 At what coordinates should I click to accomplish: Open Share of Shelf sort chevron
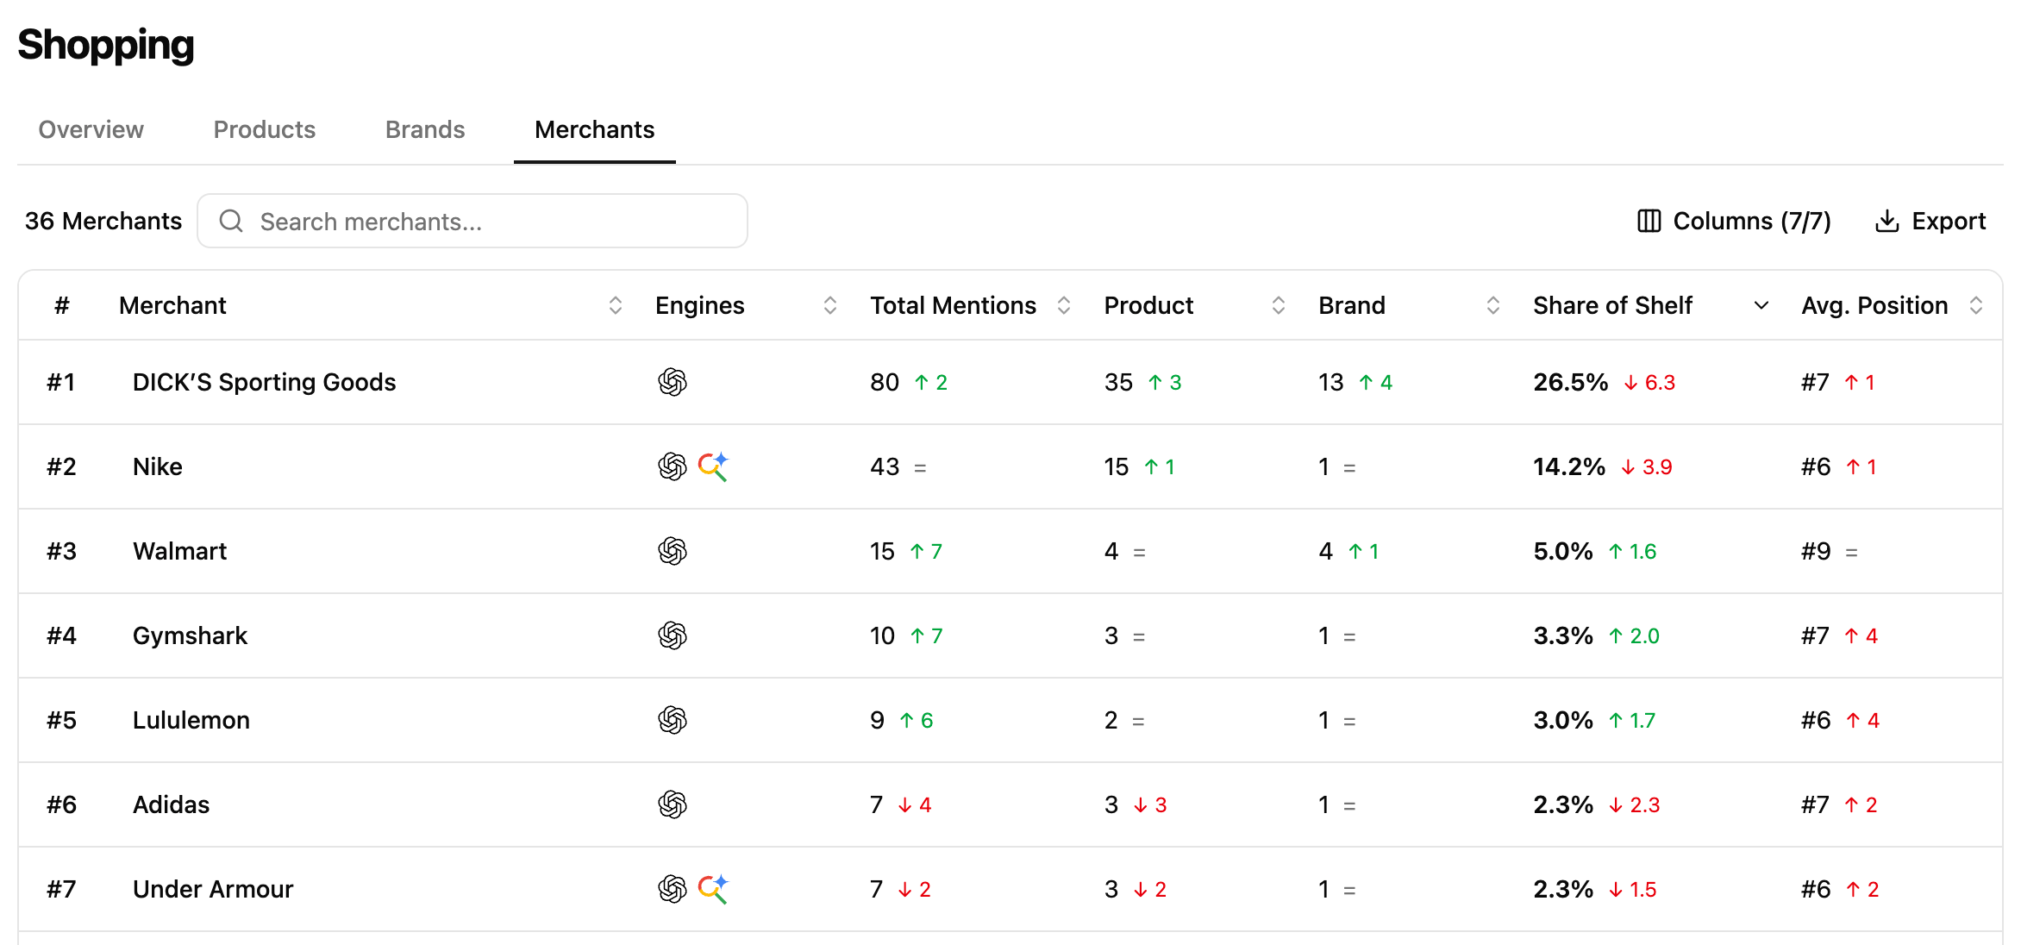(x=1761, y=305)
